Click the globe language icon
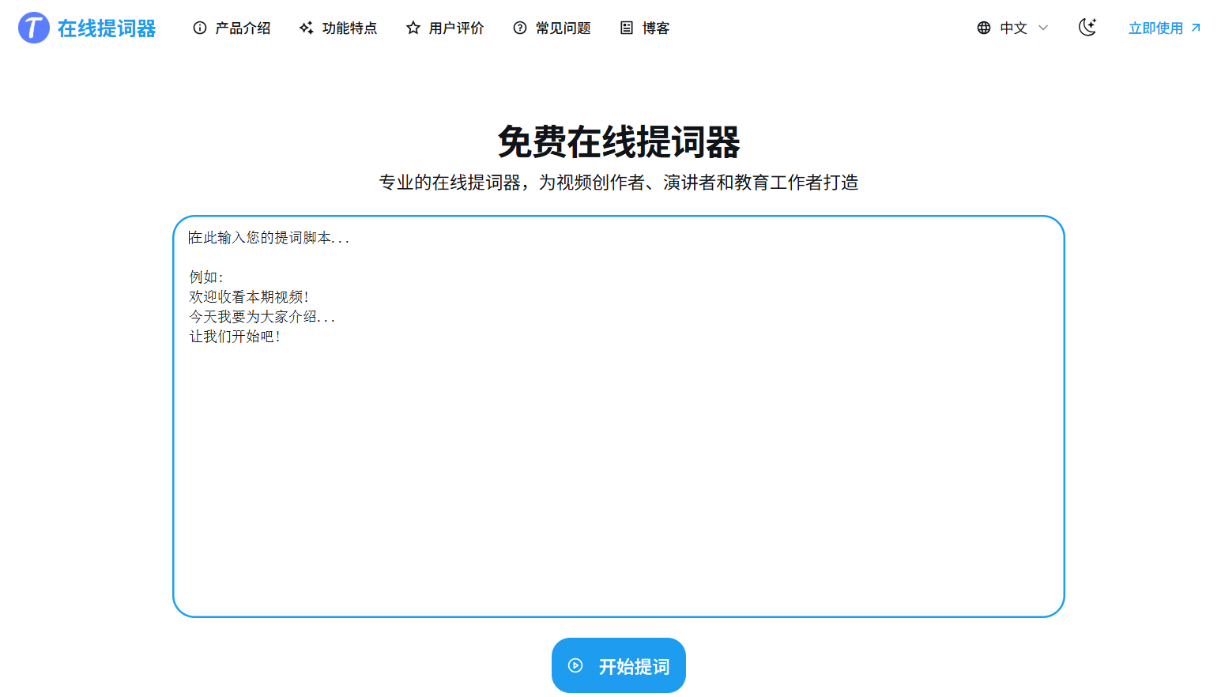 coord(984,28)
